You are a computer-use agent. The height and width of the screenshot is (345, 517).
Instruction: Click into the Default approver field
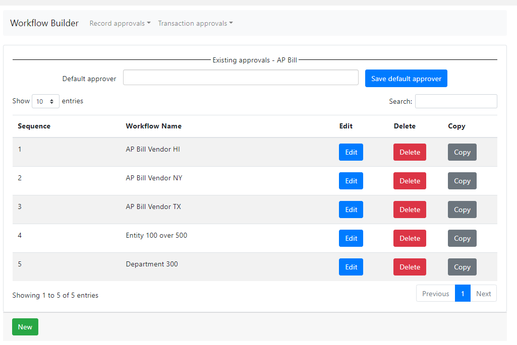(241, 78)
